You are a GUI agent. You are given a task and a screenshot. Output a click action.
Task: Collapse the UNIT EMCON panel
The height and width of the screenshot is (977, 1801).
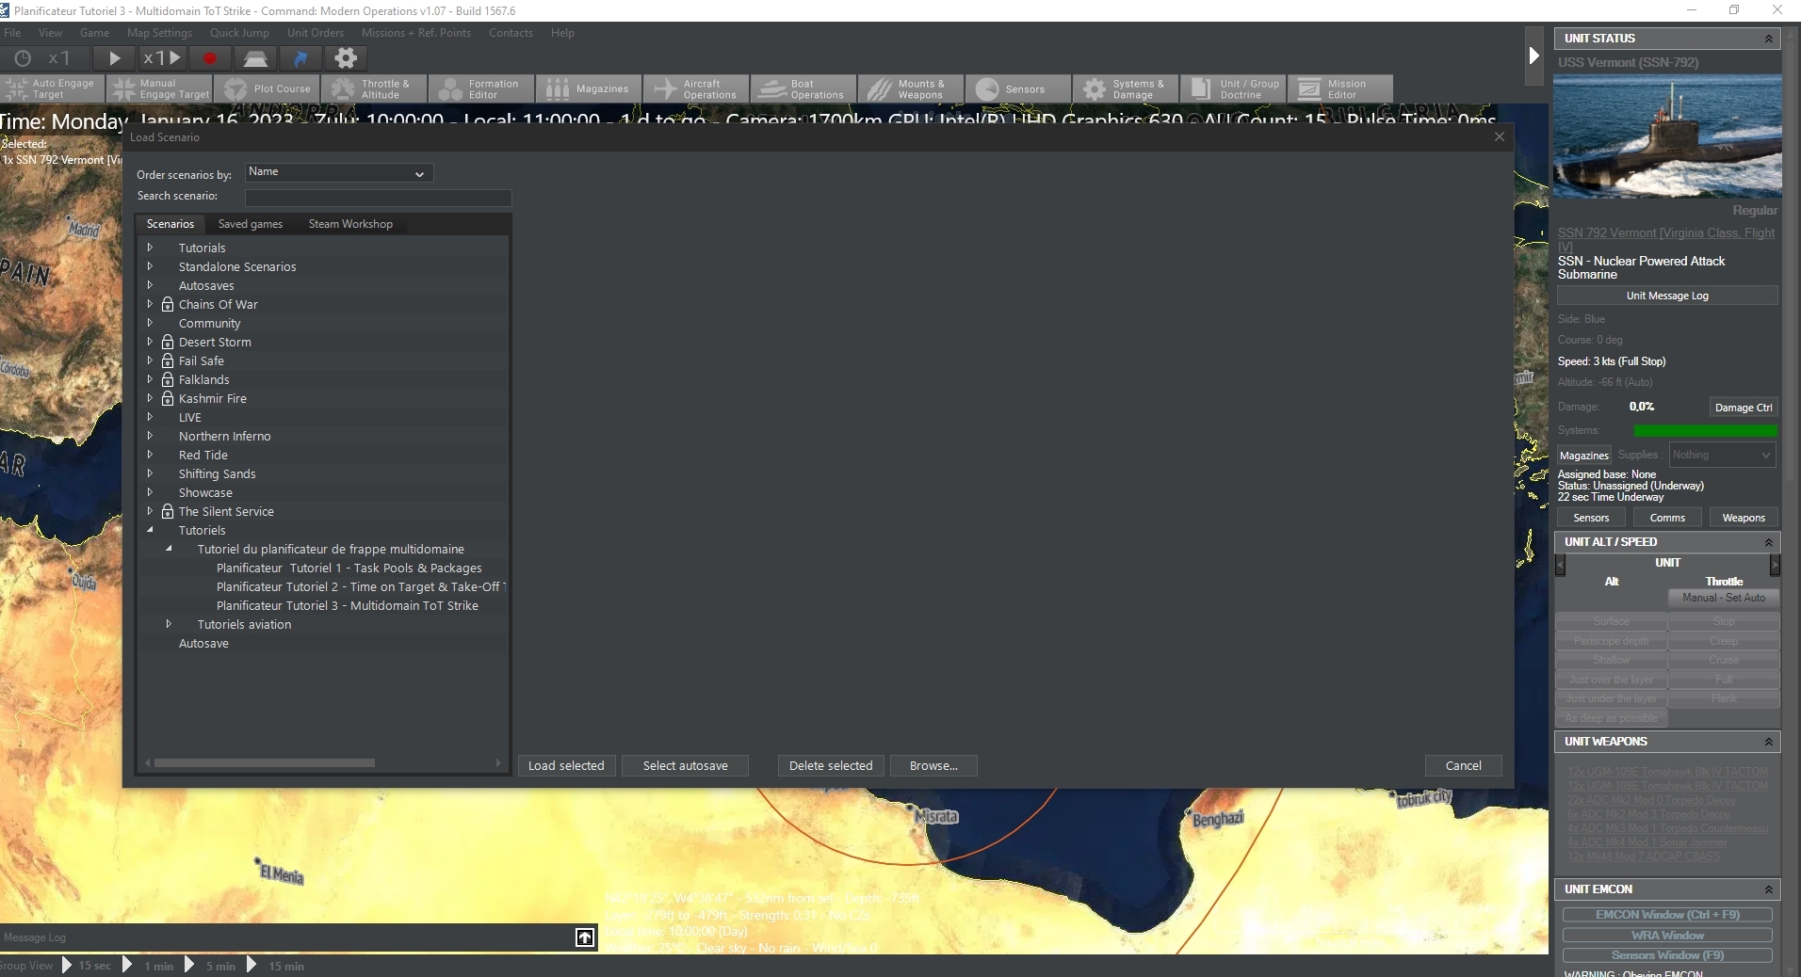(x=1768, y=889)
